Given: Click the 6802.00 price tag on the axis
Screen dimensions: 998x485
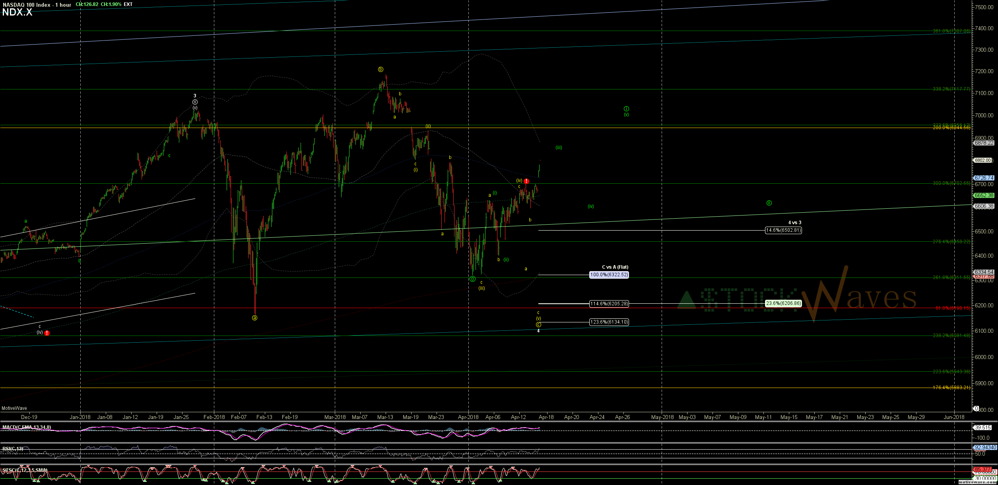Looking at the screenshot, I should pyautogui.click(x=983, y=161).
